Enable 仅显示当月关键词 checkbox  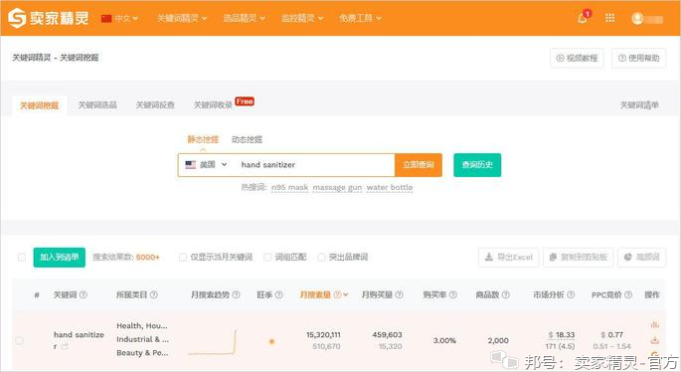(183, 258)
